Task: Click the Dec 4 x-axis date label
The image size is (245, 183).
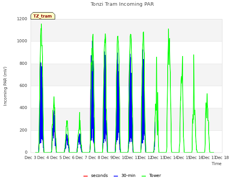Action: click(x=43, y=157)
